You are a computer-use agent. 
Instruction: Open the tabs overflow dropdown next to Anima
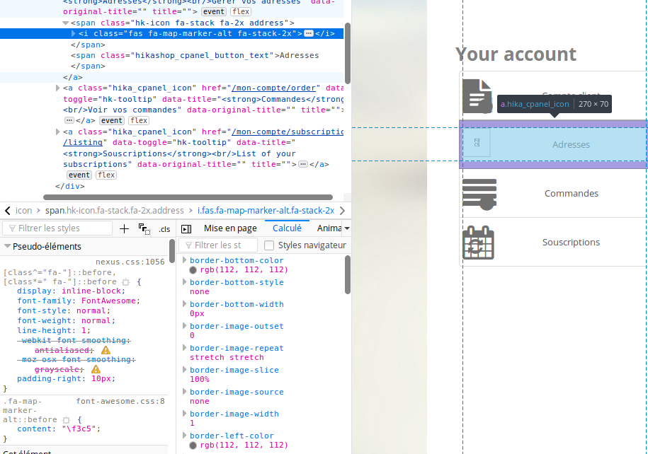tap(346, 228)
